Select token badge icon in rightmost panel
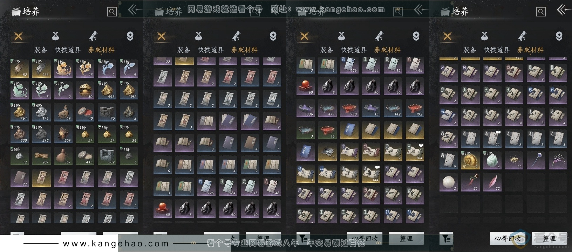The image size is (572, 252). [559, 36]
